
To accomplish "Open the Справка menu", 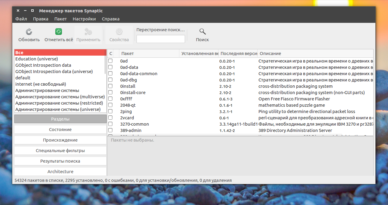I will click(111, 19).
